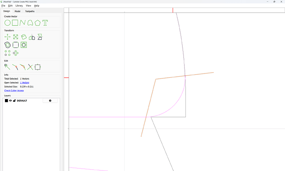
Task: Click the Node Edit tool
Action: 7,66
